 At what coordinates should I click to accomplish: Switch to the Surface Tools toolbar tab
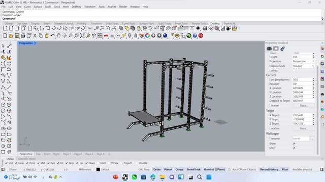[x=147, y=24]
